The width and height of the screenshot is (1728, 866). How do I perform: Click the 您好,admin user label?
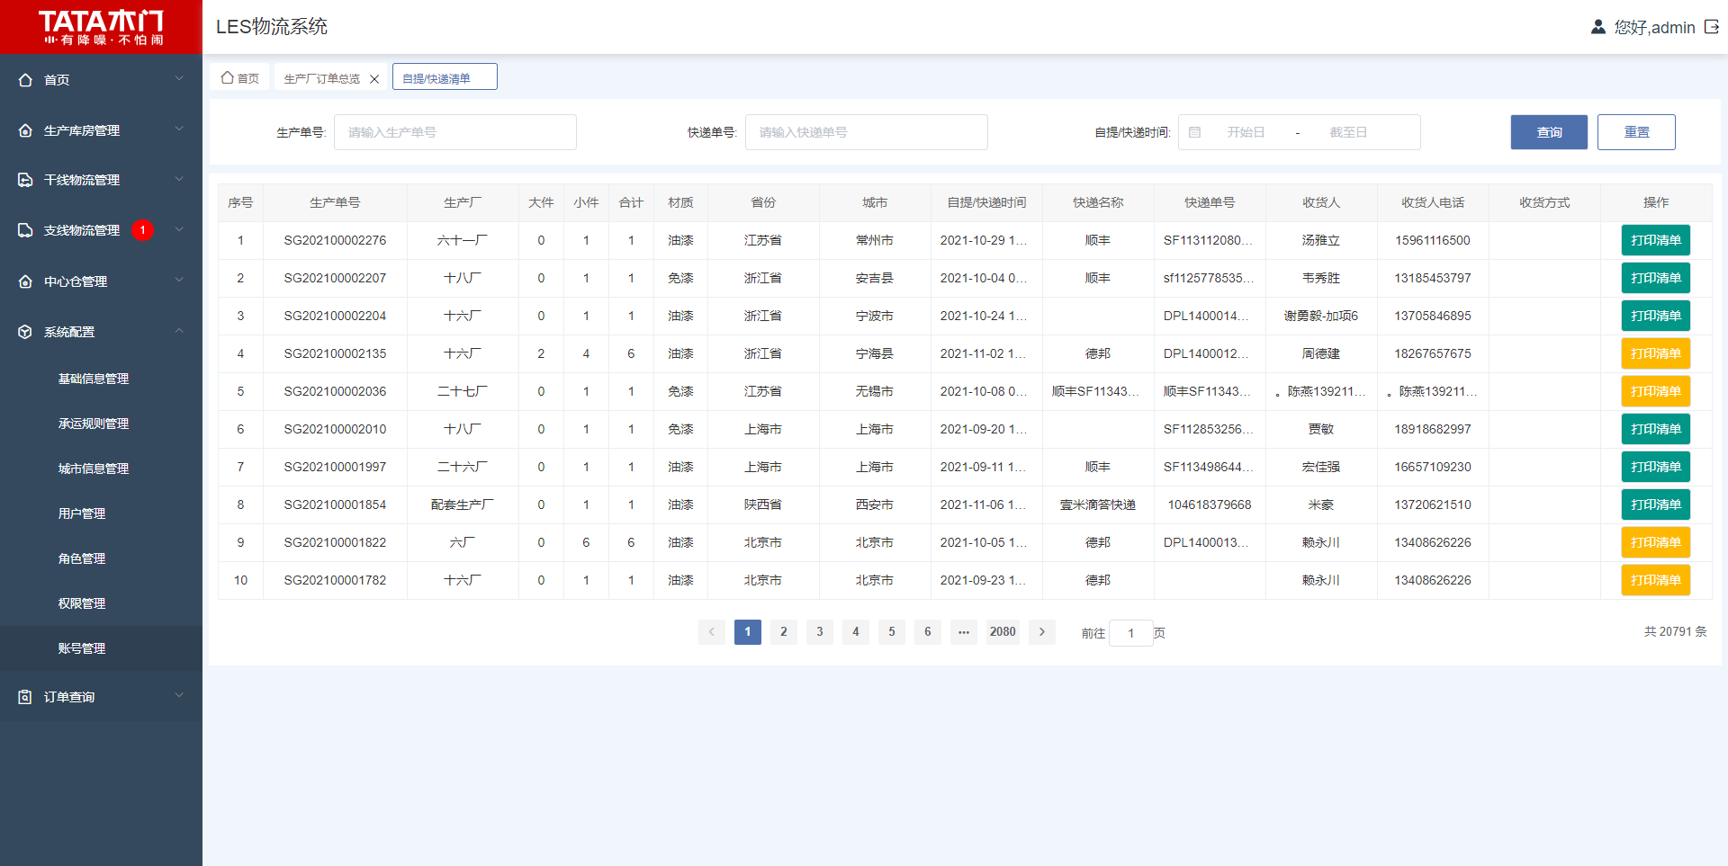(1654, 28)
